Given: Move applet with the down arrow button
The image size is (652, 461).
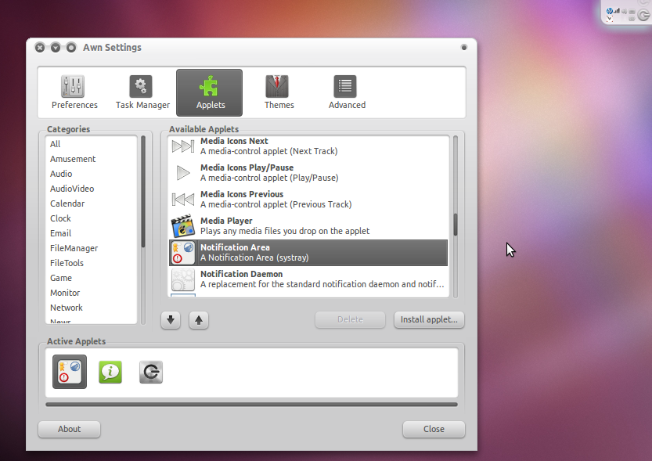Looking at the screenshot, I should [171, 320].
